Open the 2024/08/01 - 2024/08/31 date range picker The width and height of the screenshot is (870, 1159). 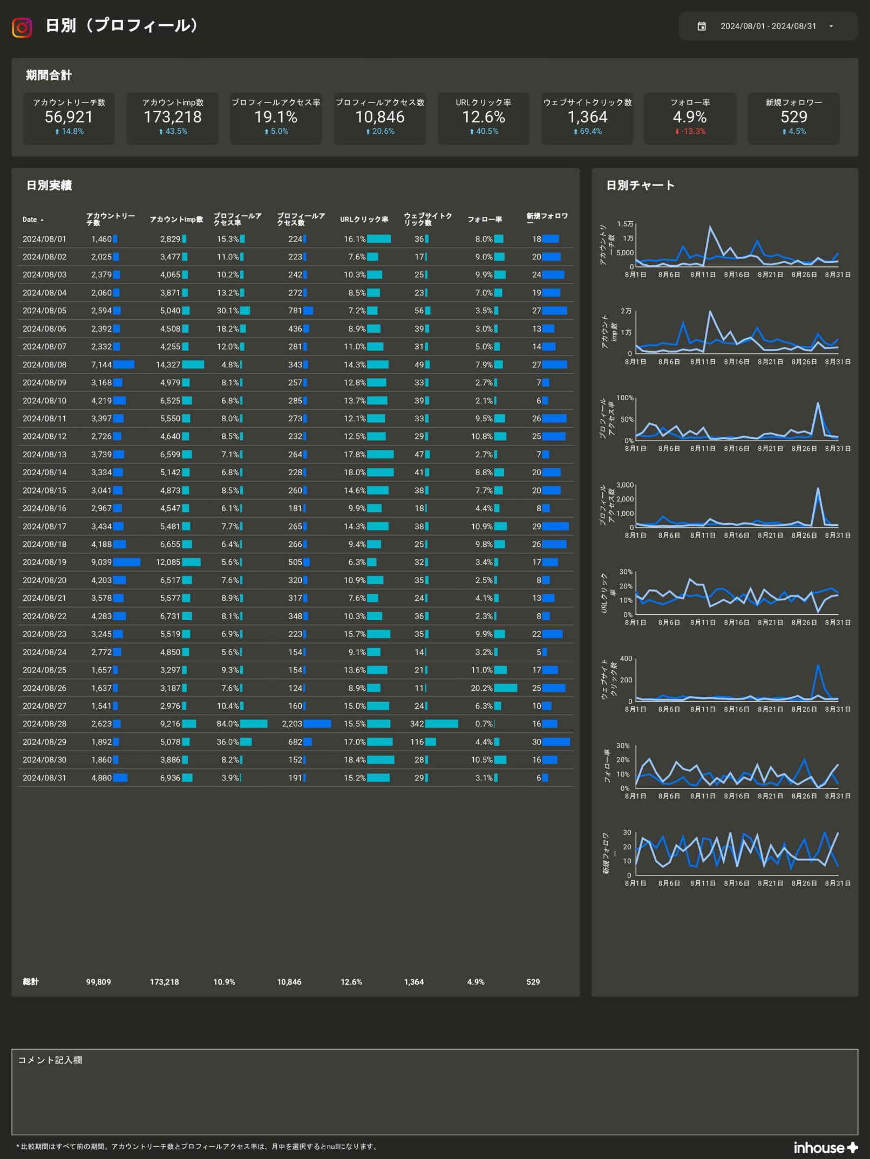click(x=767, y=26)
